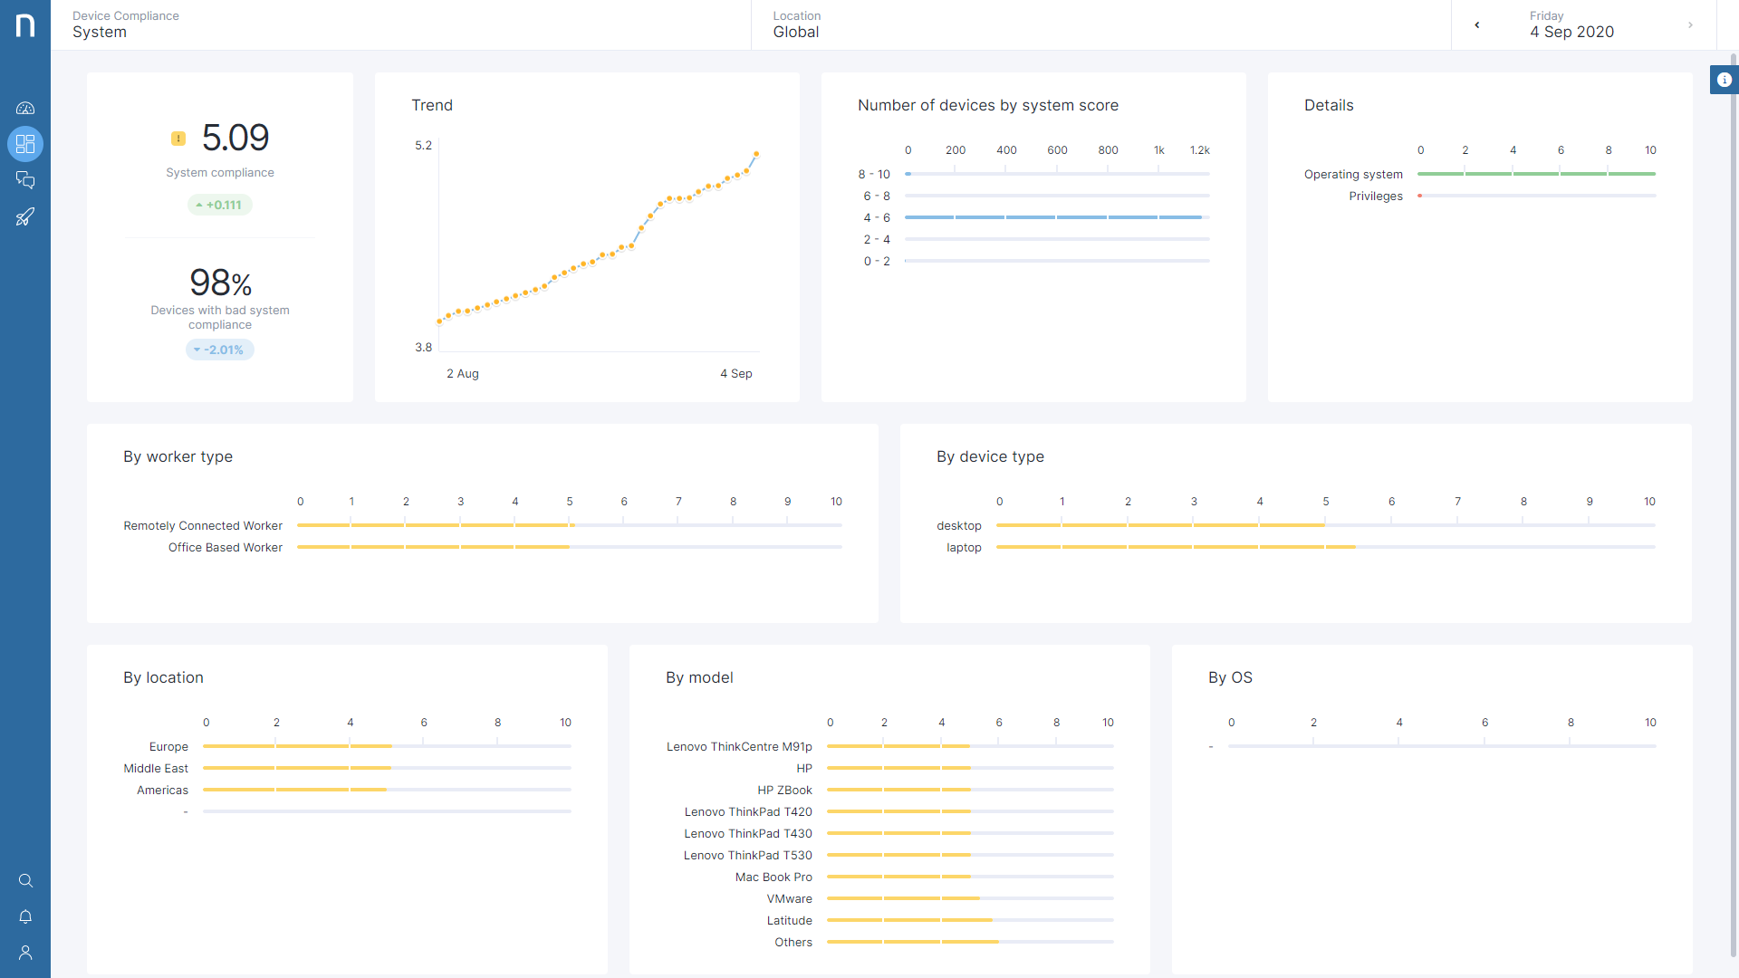Go to next day with right chevron
Screen dimensions: 1739x978
[1690, 25]
